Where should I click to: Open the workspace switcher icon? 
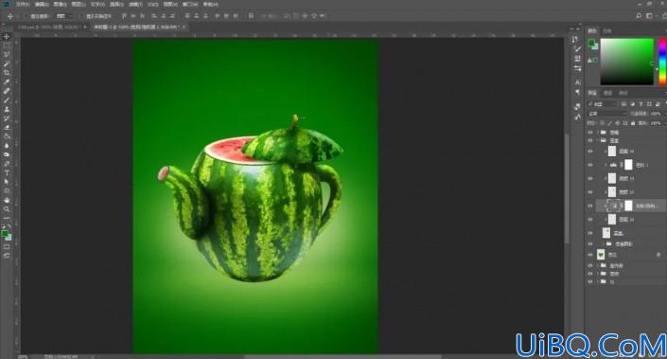point(649,16)
